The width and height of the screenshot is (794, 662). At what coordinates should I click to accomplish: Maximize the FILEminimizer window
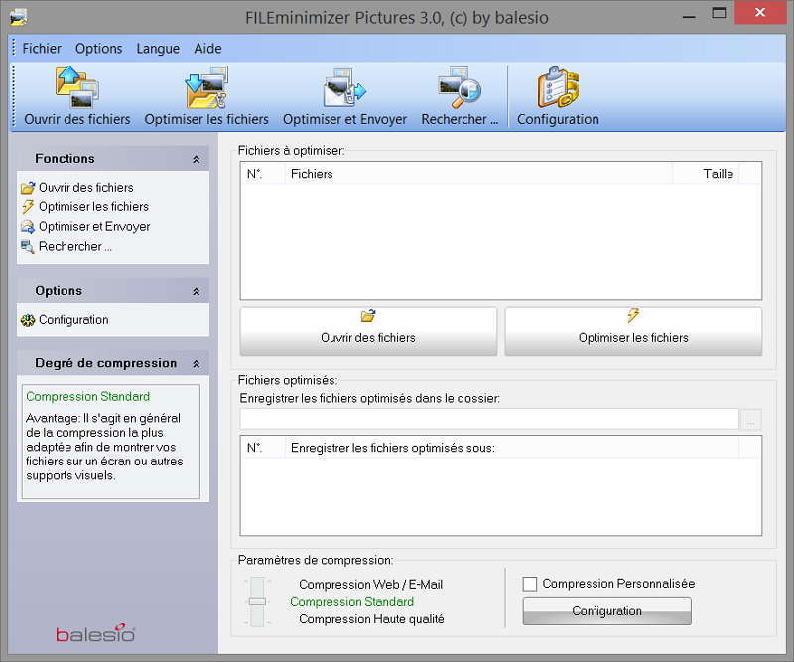pyautogui.click(x=719, y=13)
